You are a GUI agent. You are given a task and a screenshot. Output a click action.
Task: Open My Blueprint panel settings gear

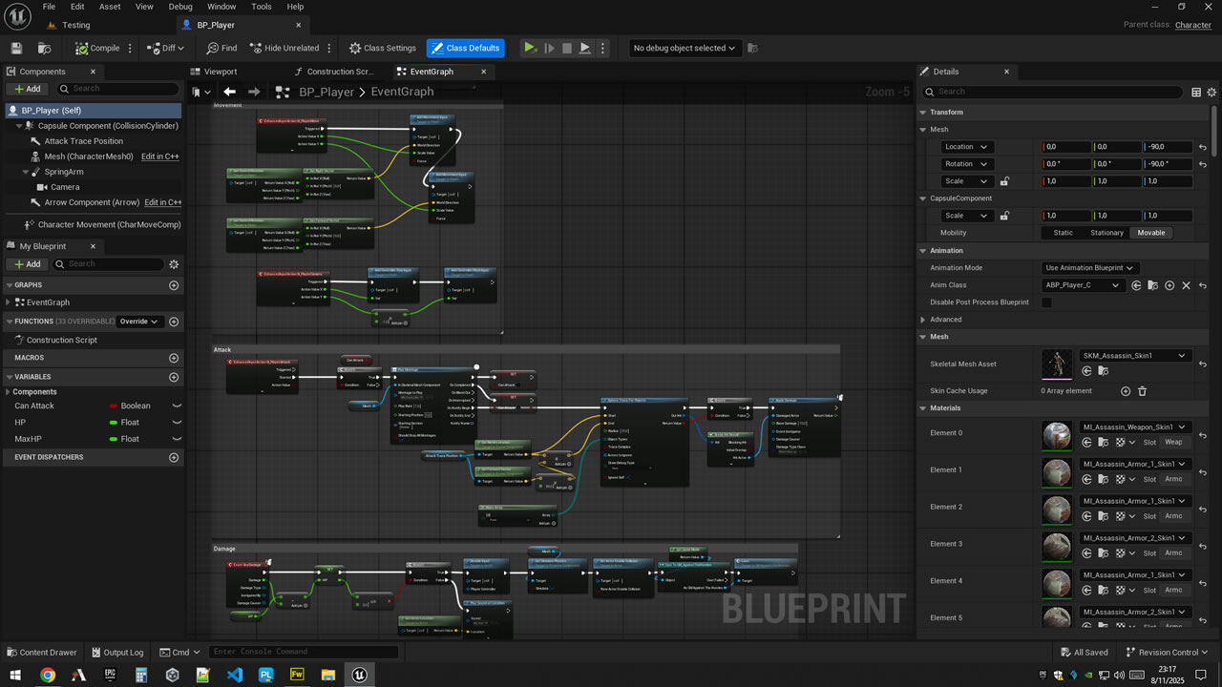tap(174, 264)
